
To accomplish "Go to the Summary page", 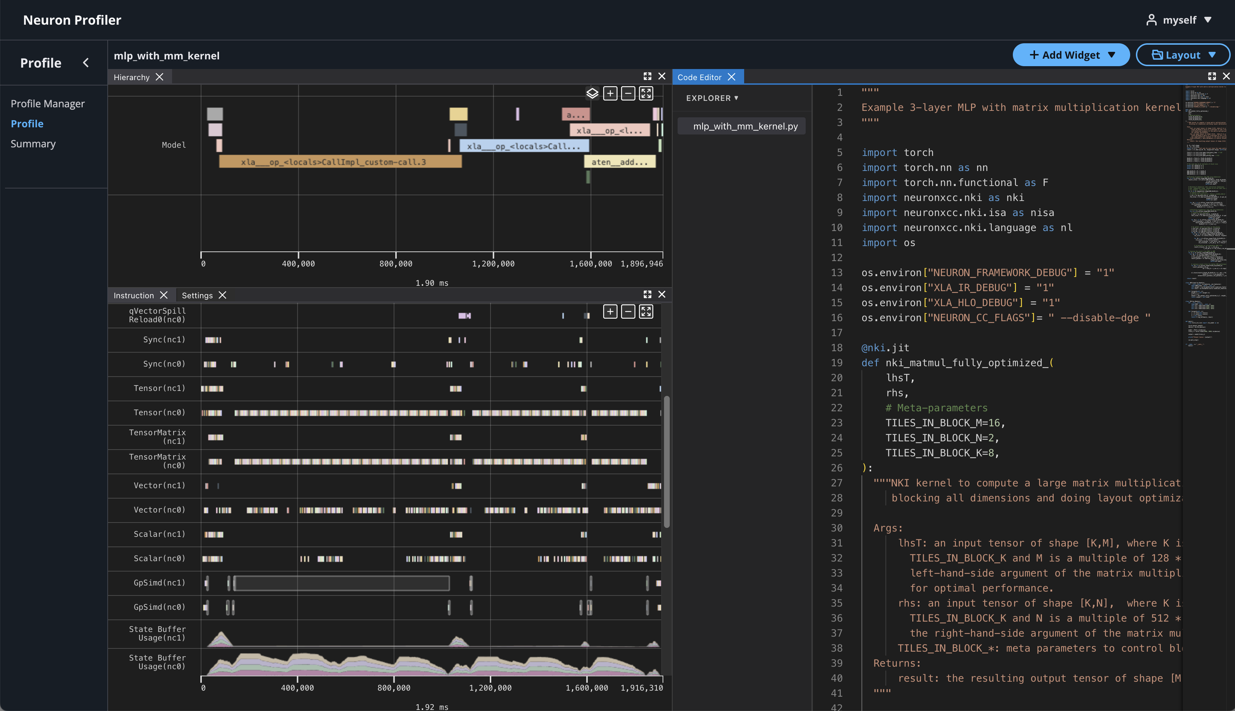I will click(33, 143).
